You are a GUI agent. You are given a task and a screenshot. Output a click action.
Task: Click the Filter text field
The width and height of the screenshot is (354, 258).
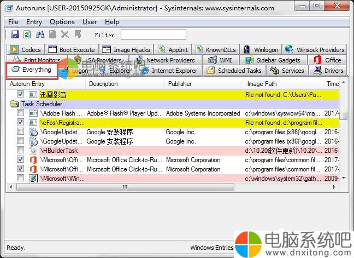click(x=154, y=35)
